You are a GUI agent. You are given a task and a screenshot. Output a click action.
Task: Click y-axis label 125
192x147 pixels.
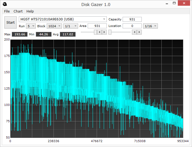(7, 88)
